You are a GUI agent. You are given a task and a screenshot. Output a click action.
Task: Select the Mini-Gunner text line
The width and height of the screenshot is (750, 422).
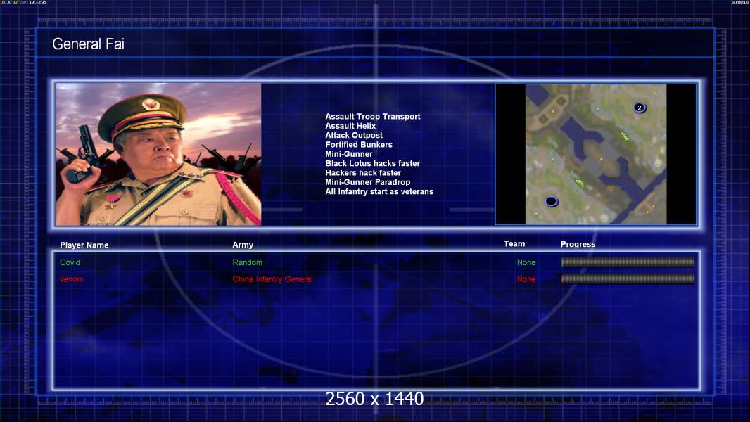[x=349, y=154]
